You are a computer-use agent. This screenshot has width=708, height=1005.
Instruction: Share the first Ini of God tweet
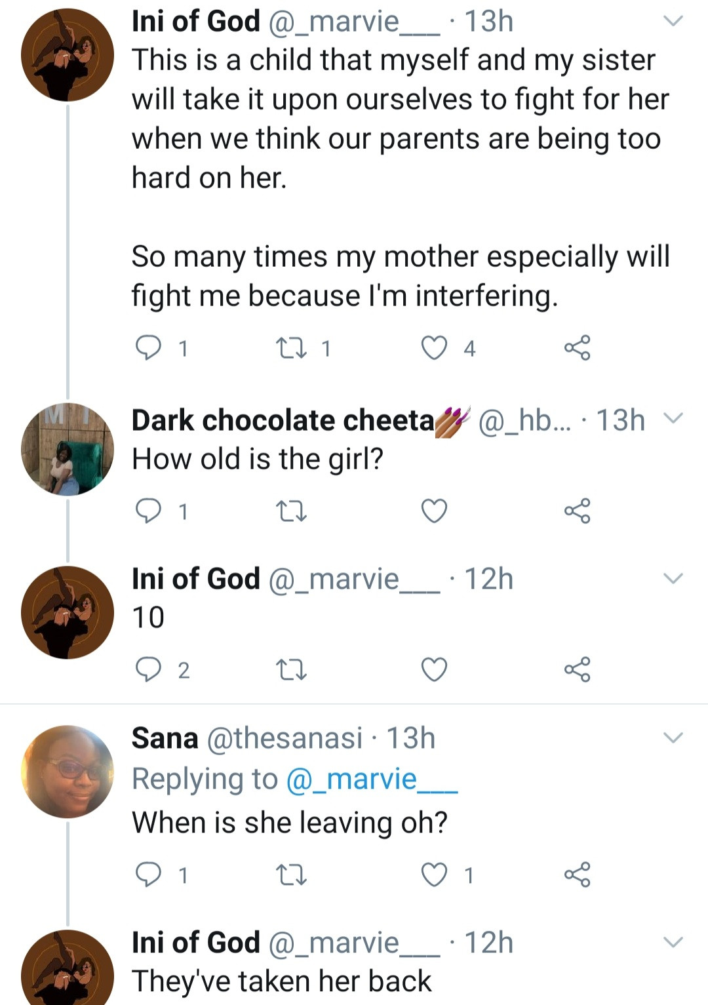(x=577, y=347)
